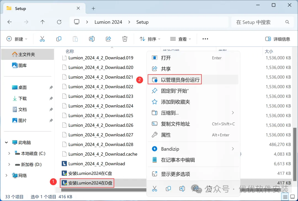Open the 查看 view dropdown

(x=180, y=39)
